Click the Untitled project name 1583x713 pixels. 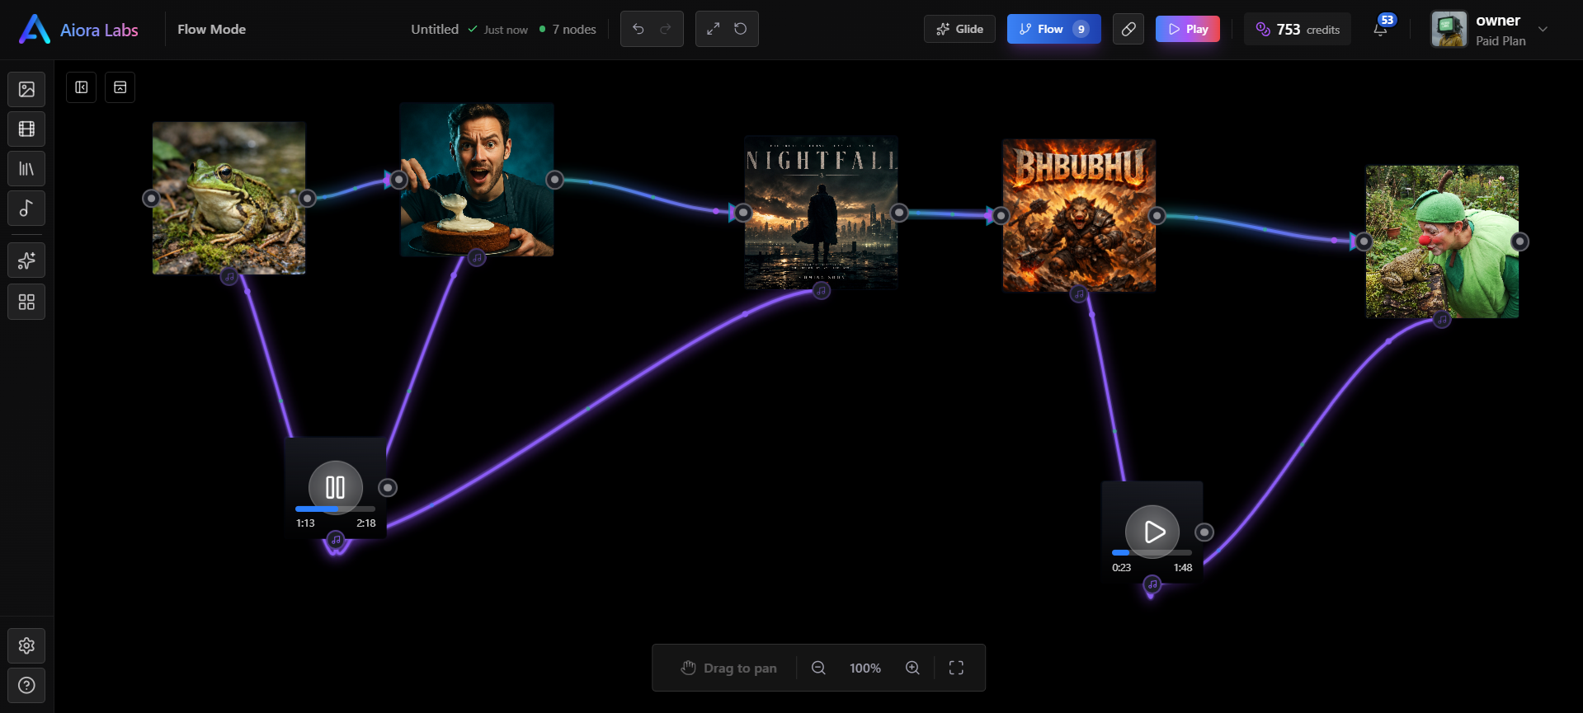point(435,30)
